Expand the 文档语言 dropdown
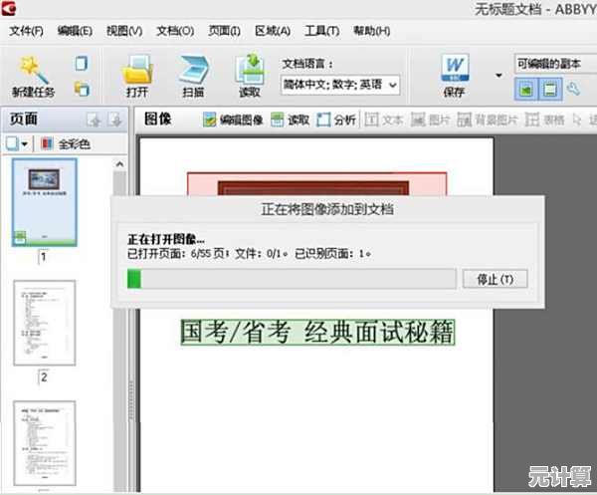597x495 pixels. pos(392,86)
